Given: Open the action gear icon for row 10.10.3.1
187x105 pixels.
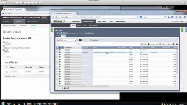Looking at the screenshot, I should 60,52.
